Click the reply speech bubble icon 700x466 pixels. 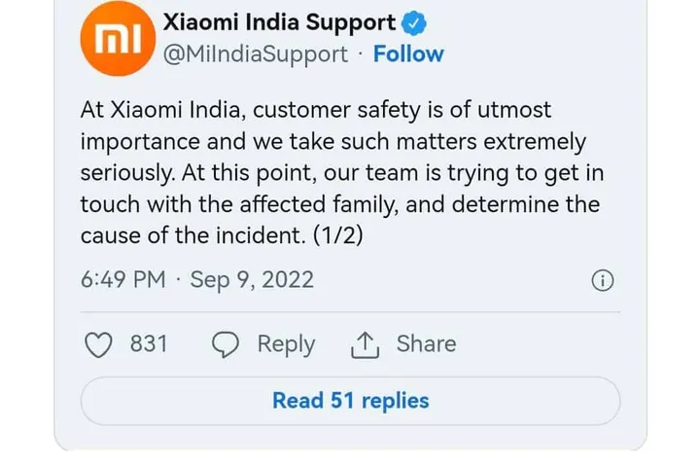tap(227, 344)
